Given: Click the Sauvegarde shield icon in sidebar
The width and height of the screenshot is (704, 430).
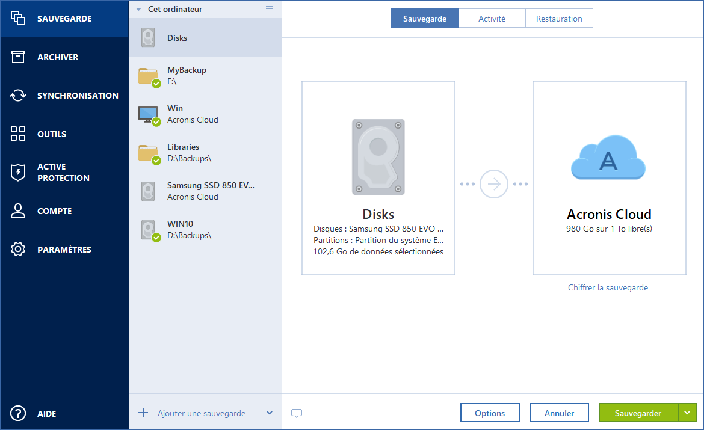Looking at the screenshot, I should point(18,18).
